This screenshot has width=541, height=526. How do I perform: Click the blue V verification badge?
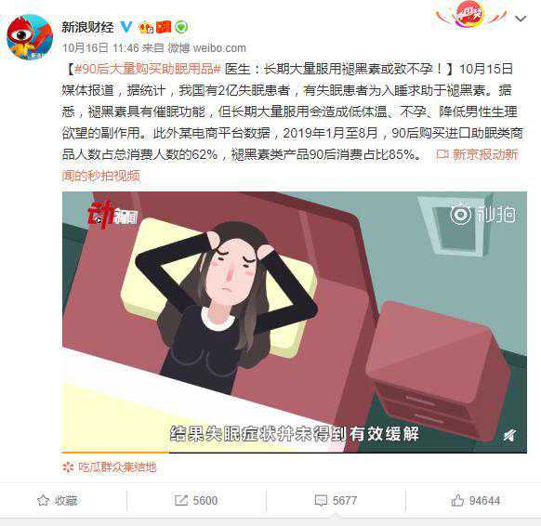(x=126, y=27)
